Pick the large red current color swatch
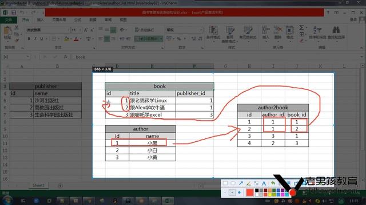366x205 pixels. (249, 192)
